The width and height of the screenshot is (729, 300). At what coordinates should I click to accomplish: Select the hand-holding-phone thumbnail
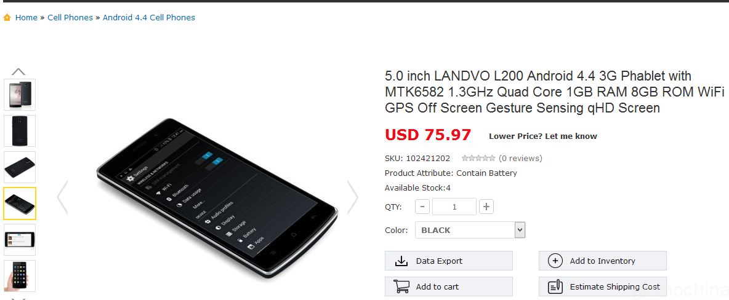[x=20, y=276]
